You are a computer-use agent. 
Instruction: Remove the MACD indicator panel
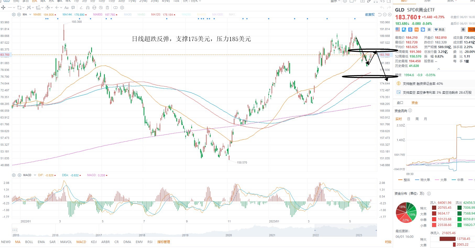(x=19, y=175)
